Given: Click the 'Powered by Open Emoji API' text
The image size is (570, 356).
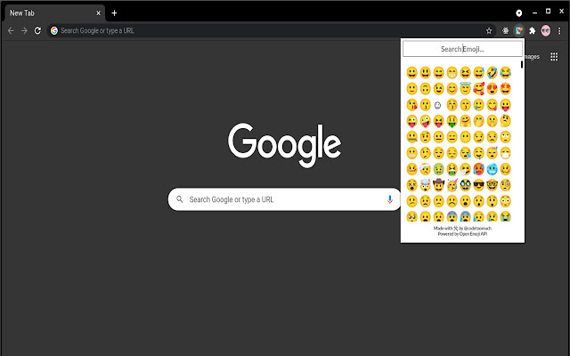Looking at the screenshot, I should click(x=462, y=234).
